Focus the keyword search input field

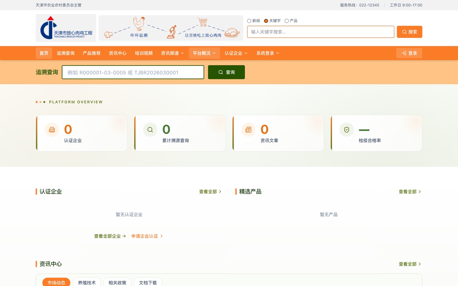coord(321,32)
